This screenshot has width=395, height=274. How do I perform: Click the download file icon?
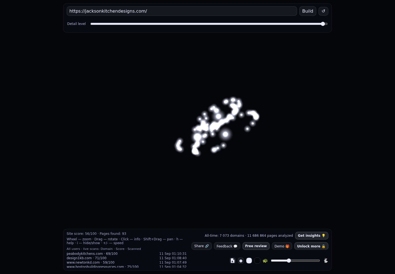[x=233, y=261]
